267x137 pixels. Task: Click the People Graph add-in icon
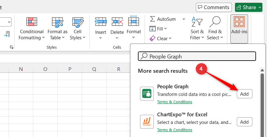tap(147, 93)
